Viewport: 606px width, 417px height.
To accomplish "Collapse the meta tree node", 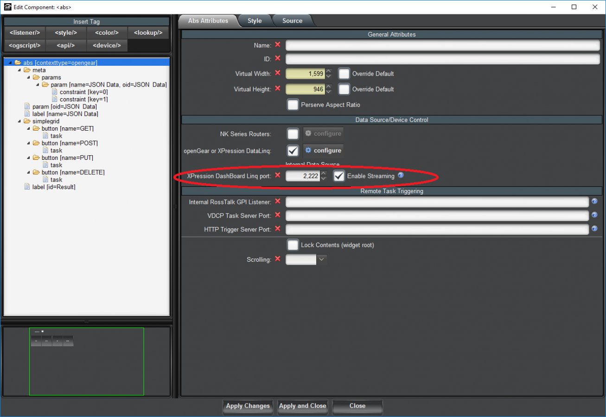I will point(19,70).
